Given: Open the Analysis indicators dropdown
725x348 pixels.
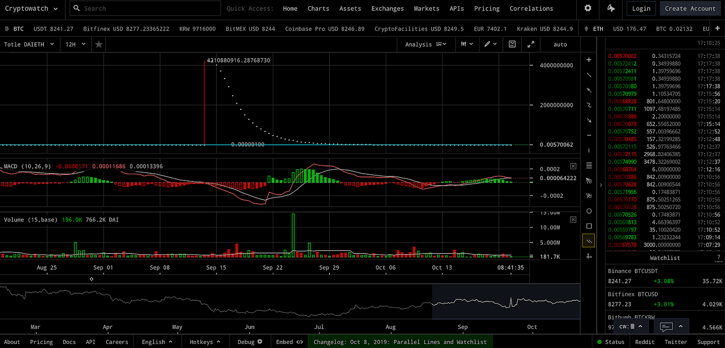Looking at the screenshot, I should [x=426, y=44].
